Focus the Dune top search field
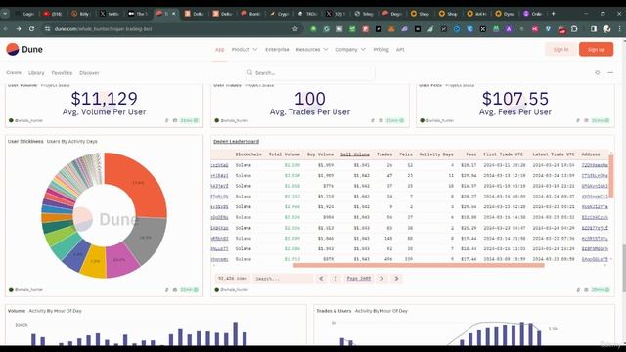 tap(310, 73)
